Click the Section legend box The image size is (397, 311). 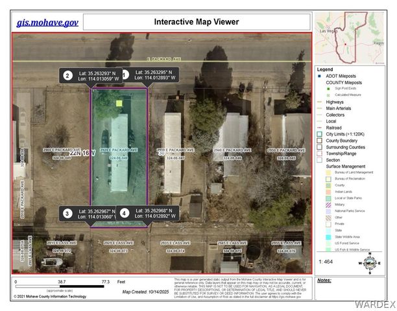[320, 160]
